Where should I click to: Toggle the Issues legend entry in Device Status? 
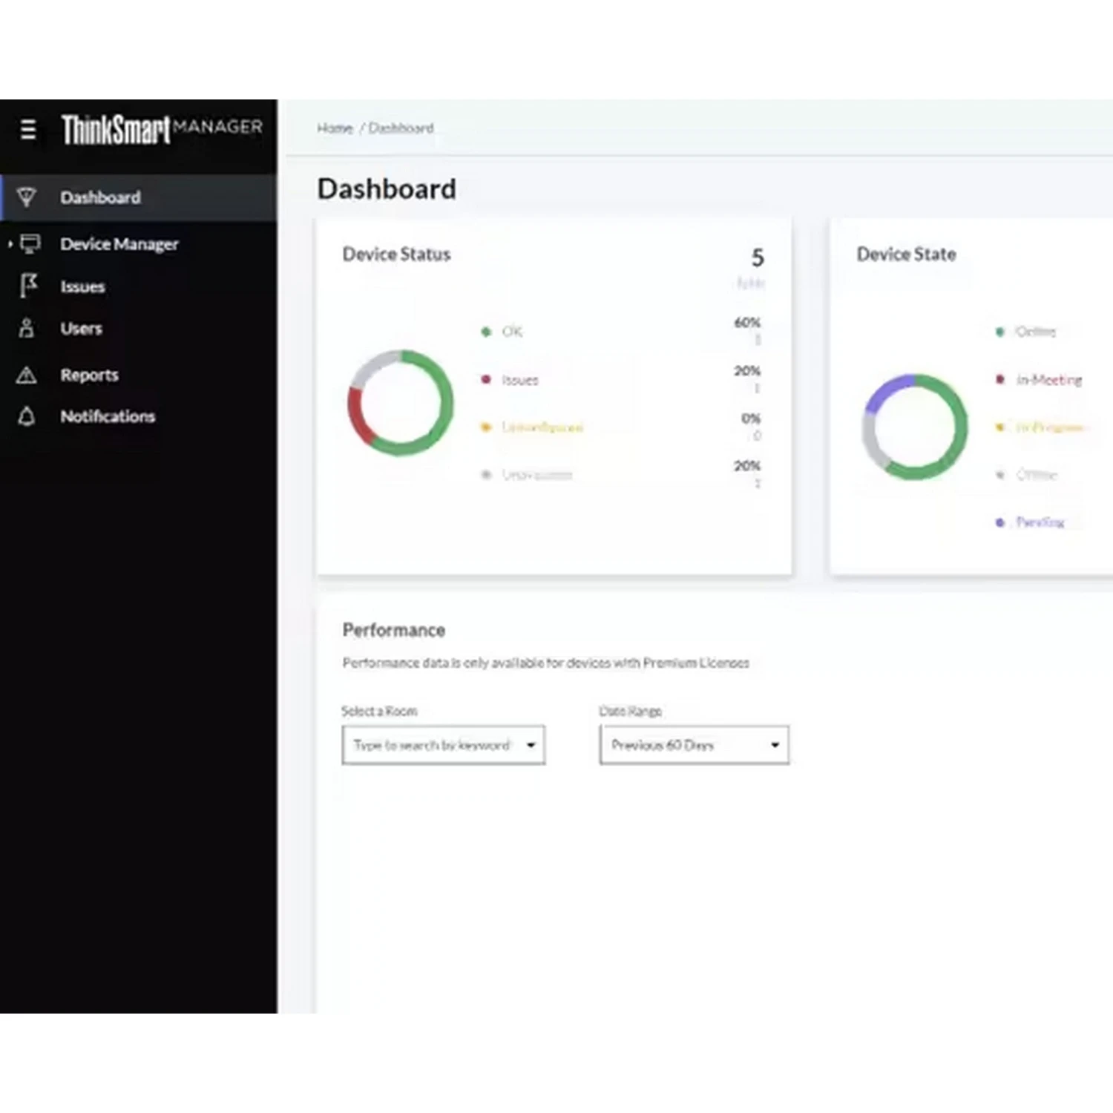519,380
